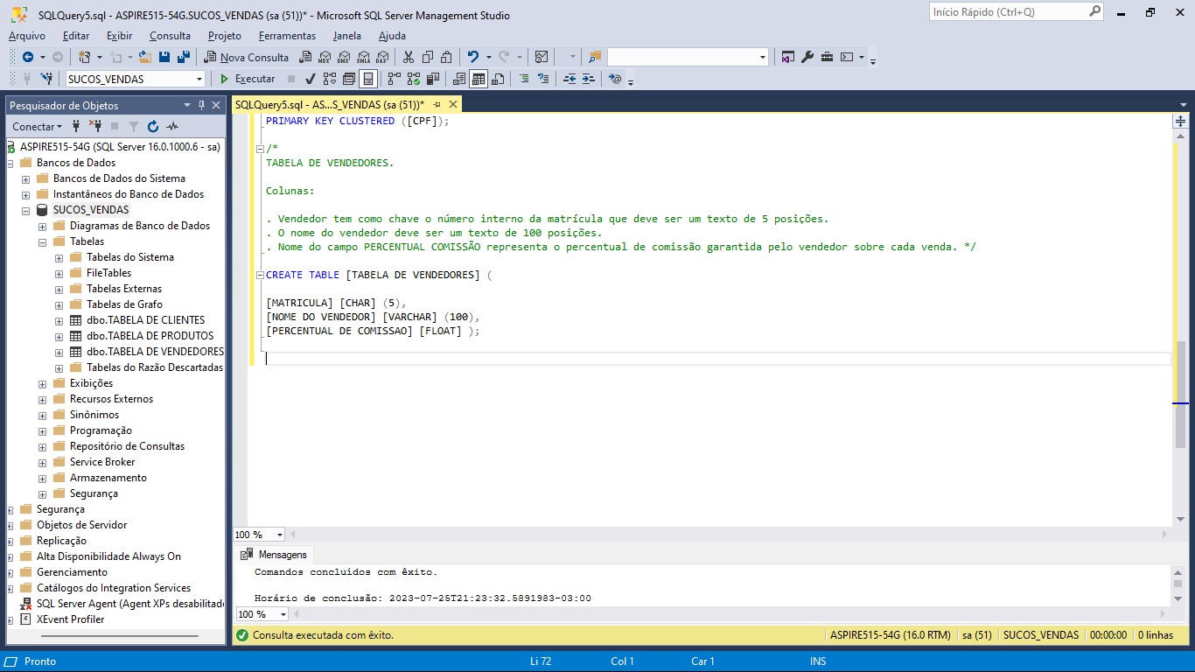The height and width of the screenshot is (672, 1195).
Task: Click the Specify Values for Template Parameters icon
Action: coord(615,79)
